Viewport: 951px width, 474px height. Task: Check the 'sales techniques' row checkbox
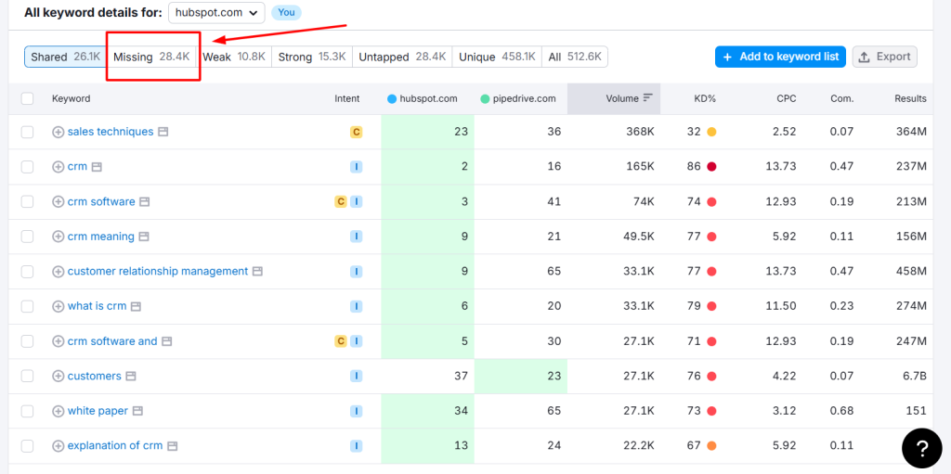click(27, 132)
